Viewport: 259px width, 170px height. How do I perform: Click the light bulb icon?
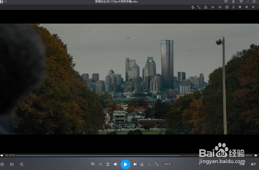233,7
